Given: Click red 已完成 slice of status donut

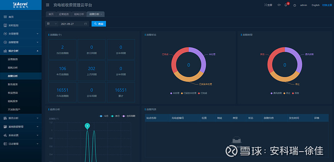Looking at the screenshot, I should [175, 57].
